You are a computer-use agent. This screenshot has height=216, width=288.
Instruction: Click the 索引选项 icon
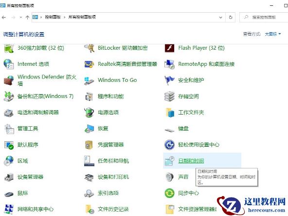pyautogui.click(x=89, y=194)
